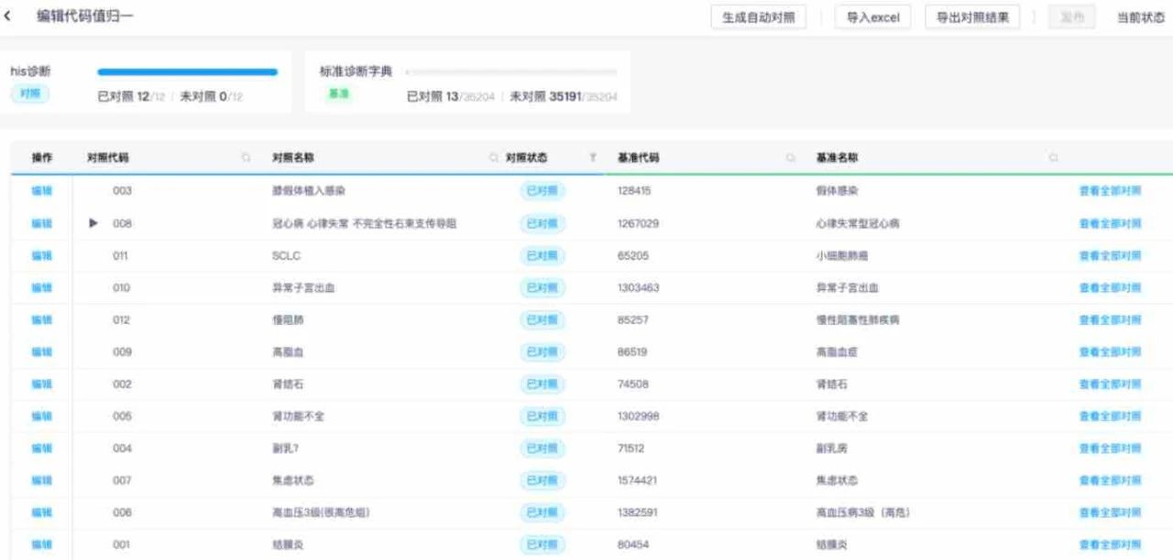Screen dimensions: 1173x560
Task: Click the blue his诊断 progress bar
Action: coord(186,71)
